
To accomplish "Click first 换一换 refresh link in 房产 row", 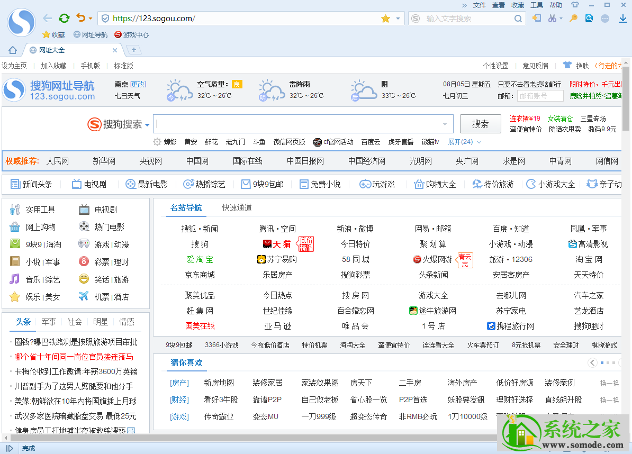I will [x=609, y=383].
